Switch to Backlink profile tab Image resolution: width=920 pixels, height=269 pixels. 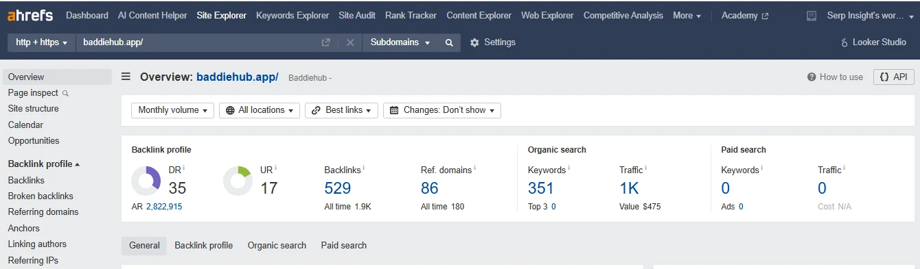click(204, 246)
